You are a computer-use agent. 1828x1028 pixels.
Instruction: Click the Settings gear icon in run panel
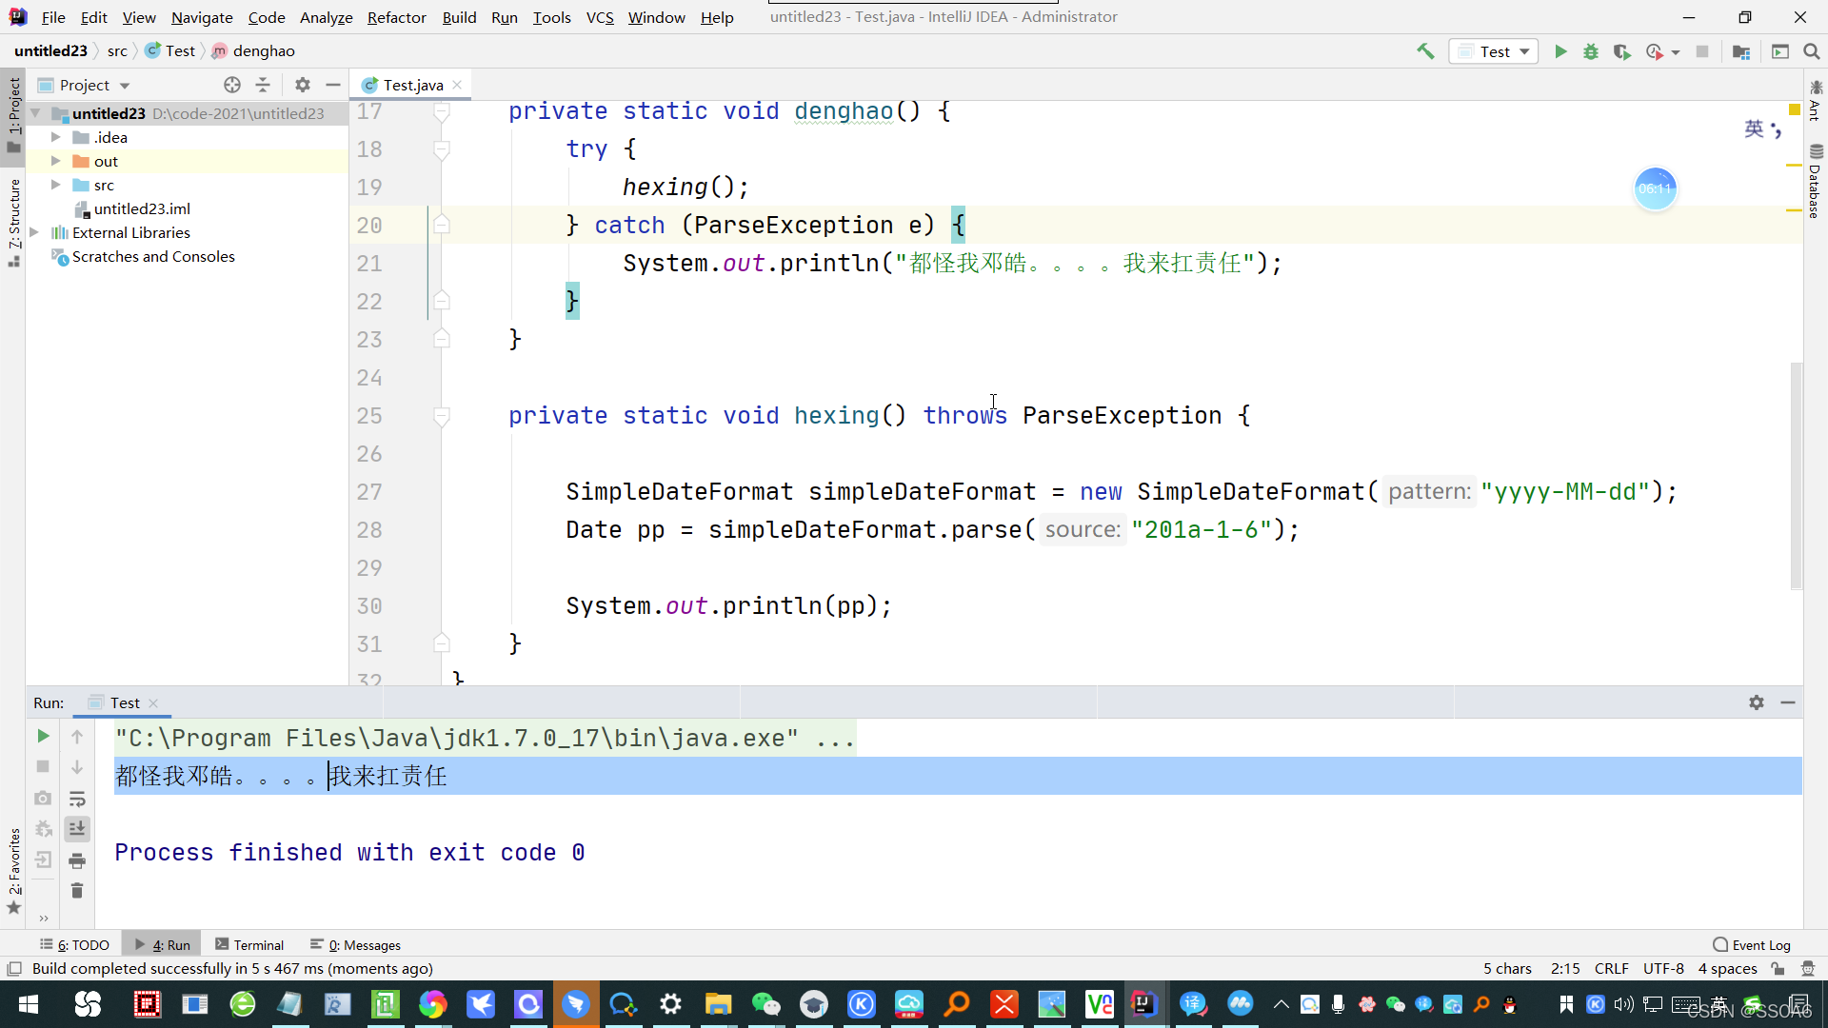(x=1757, y=702)
